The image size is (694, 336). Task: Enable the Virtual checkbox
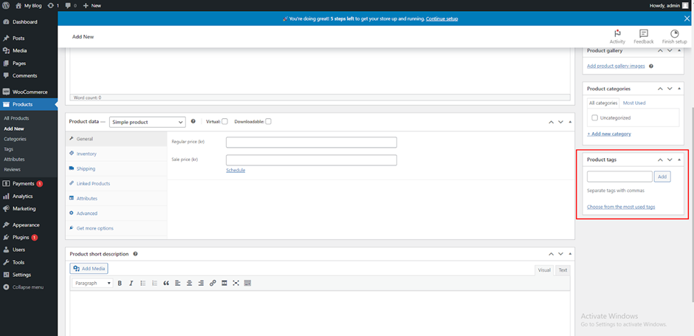click(224, 122)
